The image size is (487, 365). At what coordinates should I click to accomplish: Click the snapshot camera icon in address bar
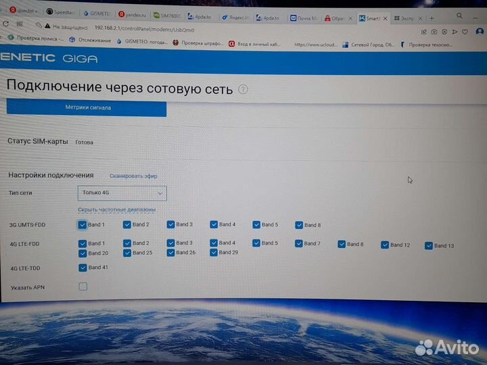(434, 32)
